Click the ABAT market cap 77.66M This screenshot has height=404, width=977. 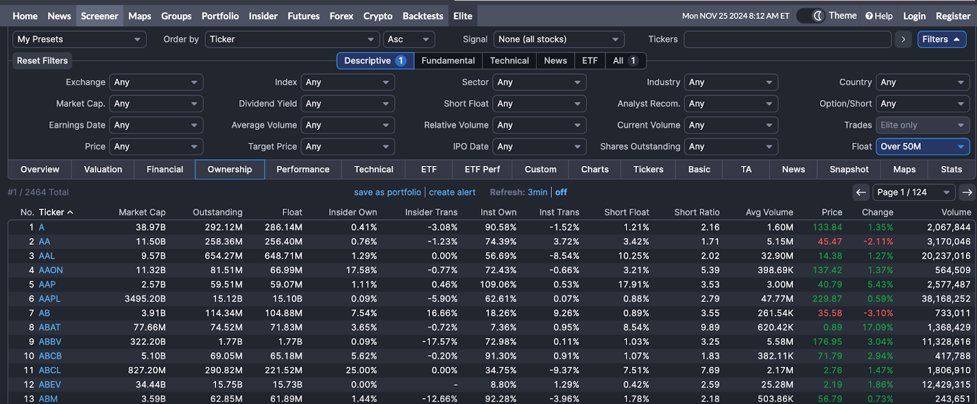tap(150, 328)
